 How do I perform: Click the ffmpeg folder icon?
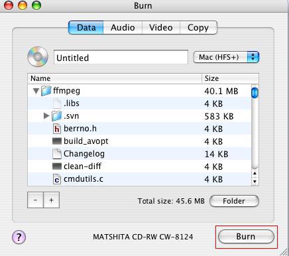46,91
